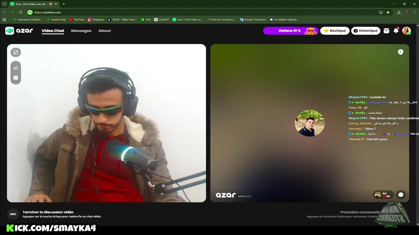Open the Google Traduction bookmark
The width and height of the screenshot is (419, 235).
[253, 20]
